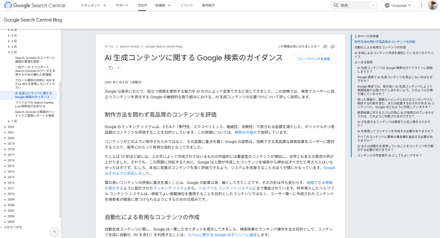440x238 pixels.
Task: Jump to 制作方法を問わず高品質のコンテンツを評価 in page contents
Action: (x=385, y=42)
